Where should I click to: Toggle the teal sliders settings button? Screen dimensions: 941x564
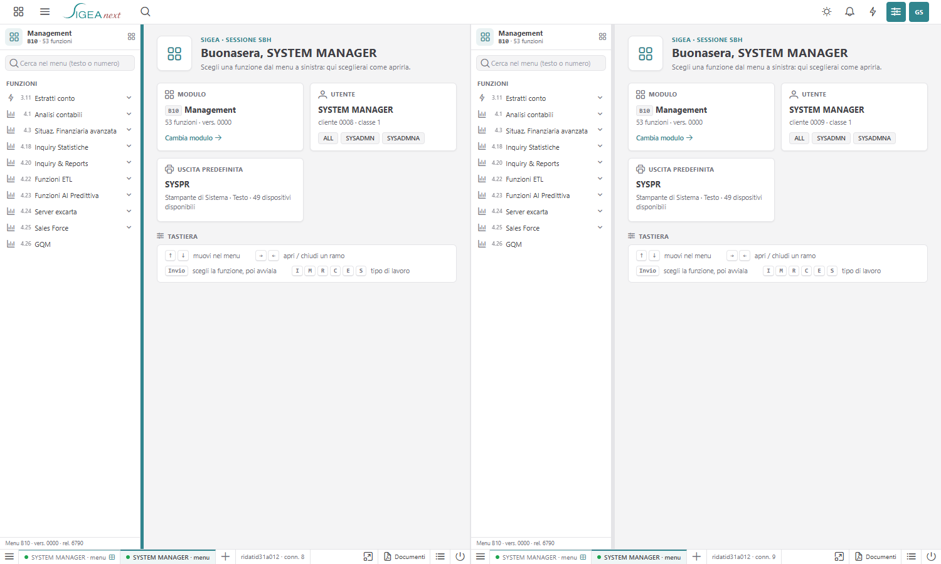896,11
